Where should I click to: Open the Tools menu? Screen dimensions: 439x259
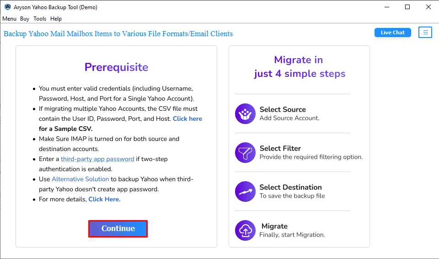pyautogui.click(x=40, y=19)
